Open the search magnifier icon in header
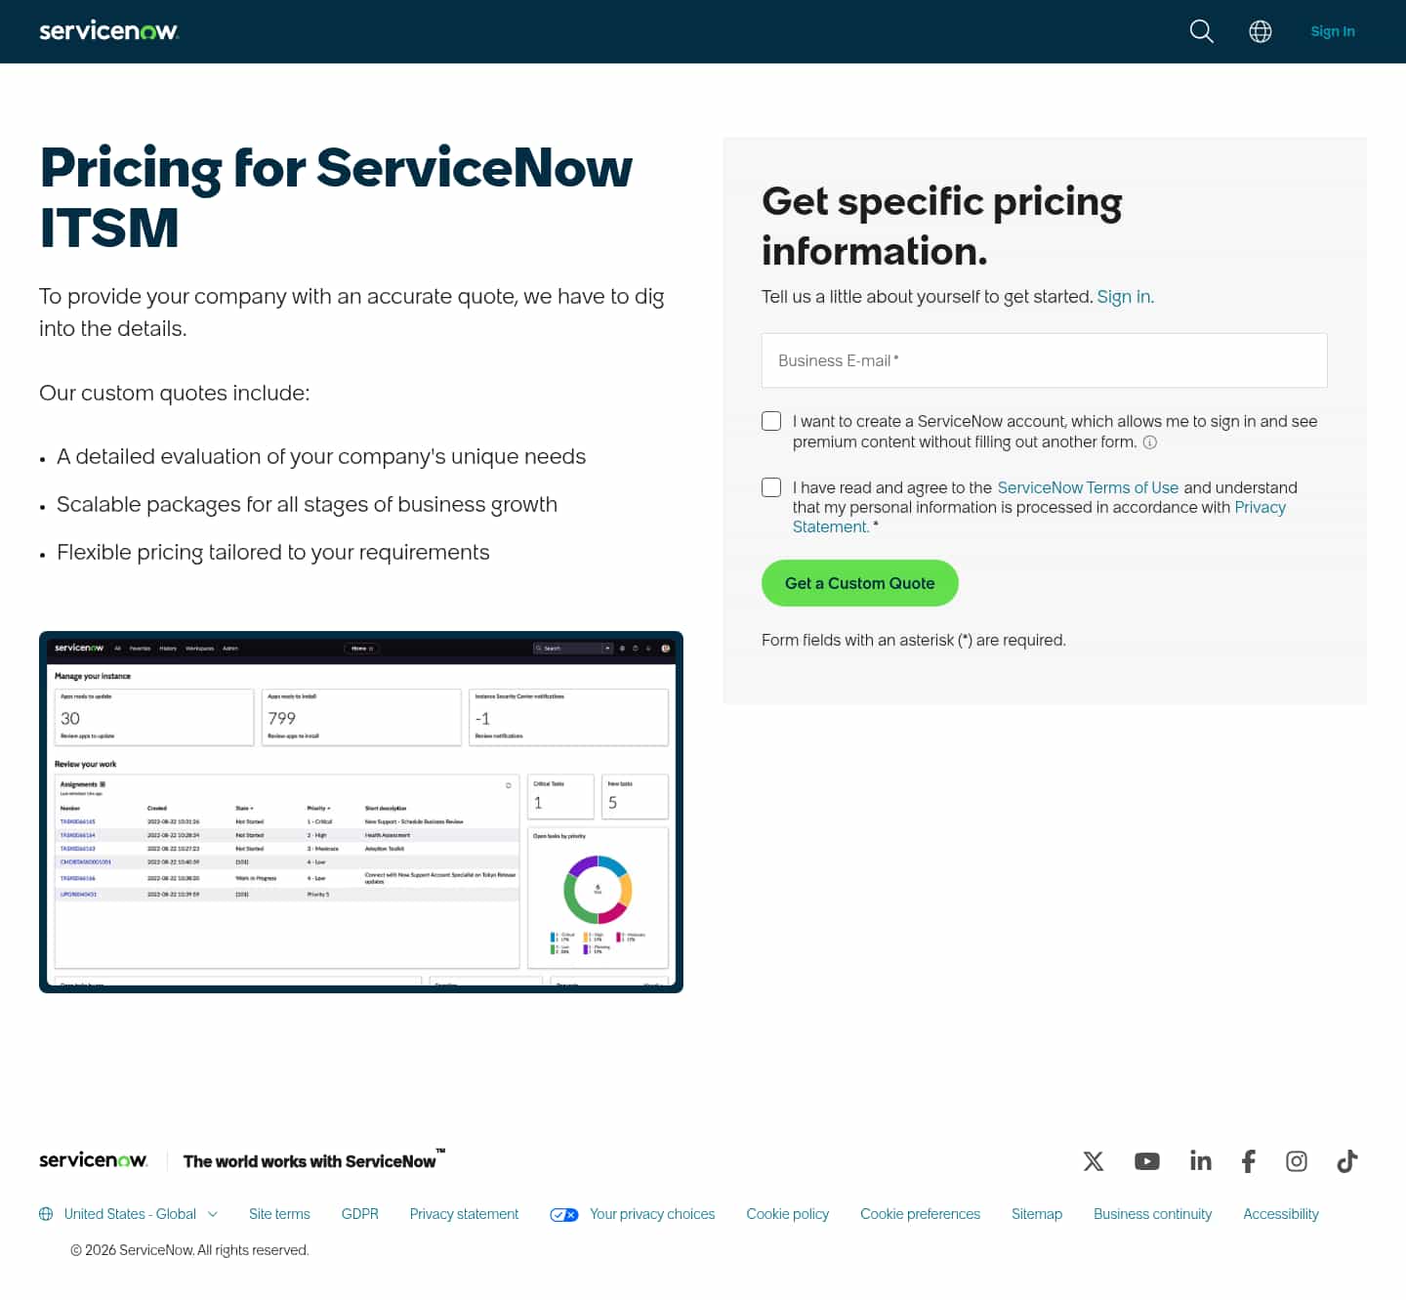The width and height of the screenshot is (1406, 1300). click(1201, 31)
